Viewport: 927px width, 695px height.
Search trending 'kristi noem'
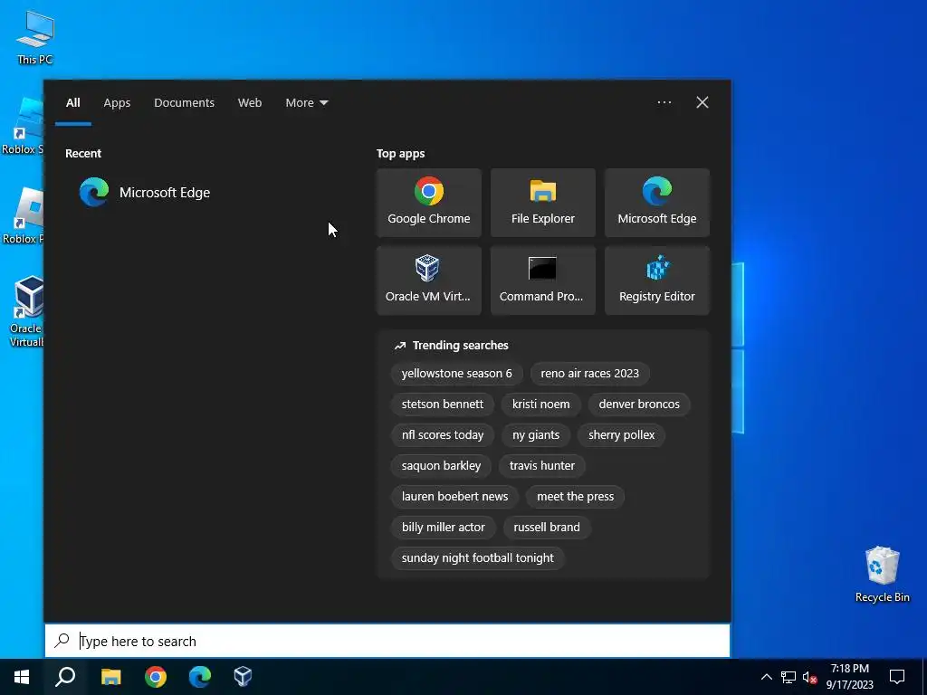pyautogui.click(x=541, y=405)
